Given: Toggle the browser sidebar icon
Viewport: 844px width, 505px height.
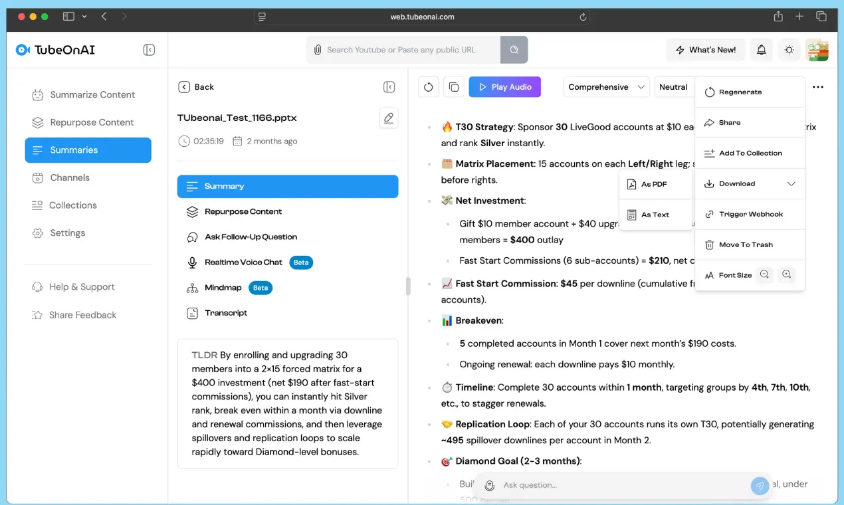Looking at the screenshot, I should click(68, 17).
